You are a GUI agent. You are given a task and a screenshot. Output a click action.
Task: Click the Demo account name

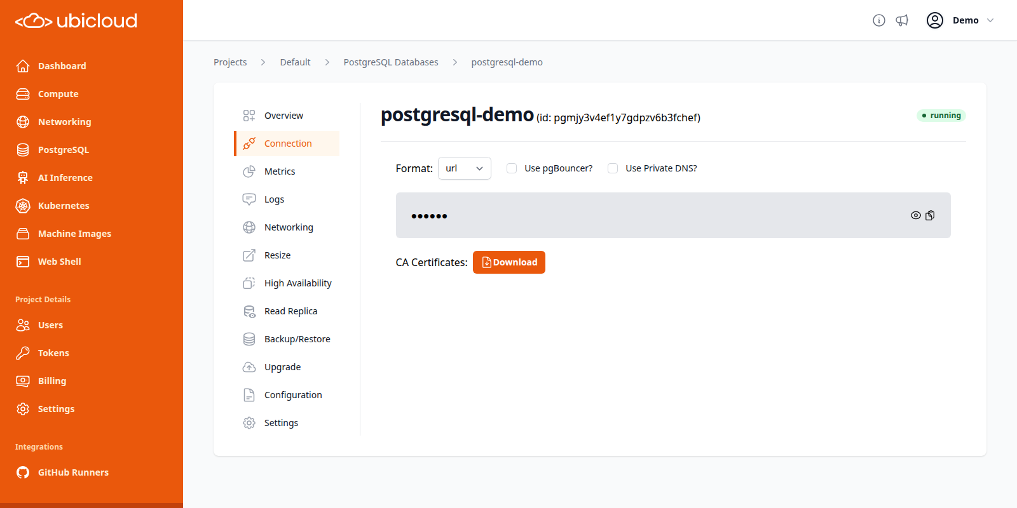pos(966,20)
